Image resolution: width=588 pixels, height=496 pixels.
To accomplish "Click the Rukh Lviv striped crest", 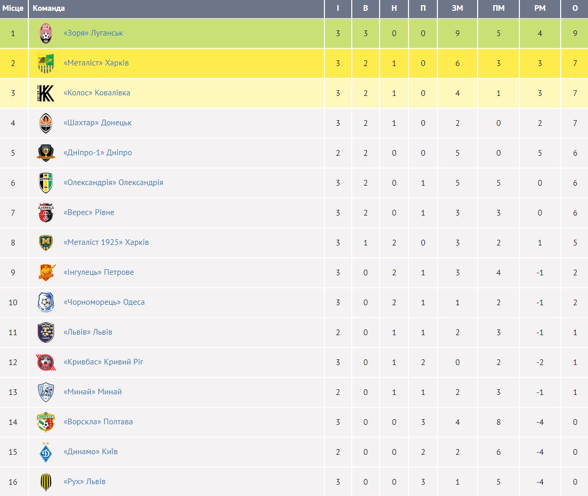I will (x=46, y=482).
